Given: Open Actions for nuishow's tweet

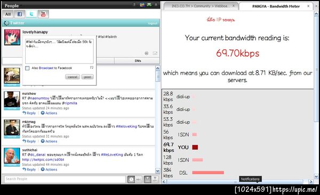Looking at the screenshot, I should coord(49,113).
